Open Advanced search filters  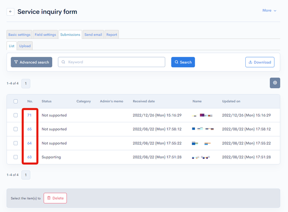[x=31, y=62]
